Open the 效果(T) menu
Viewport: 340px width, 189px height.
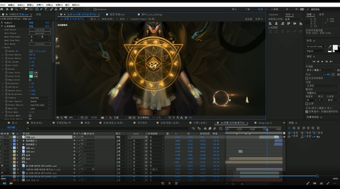(x=40, y=5)
